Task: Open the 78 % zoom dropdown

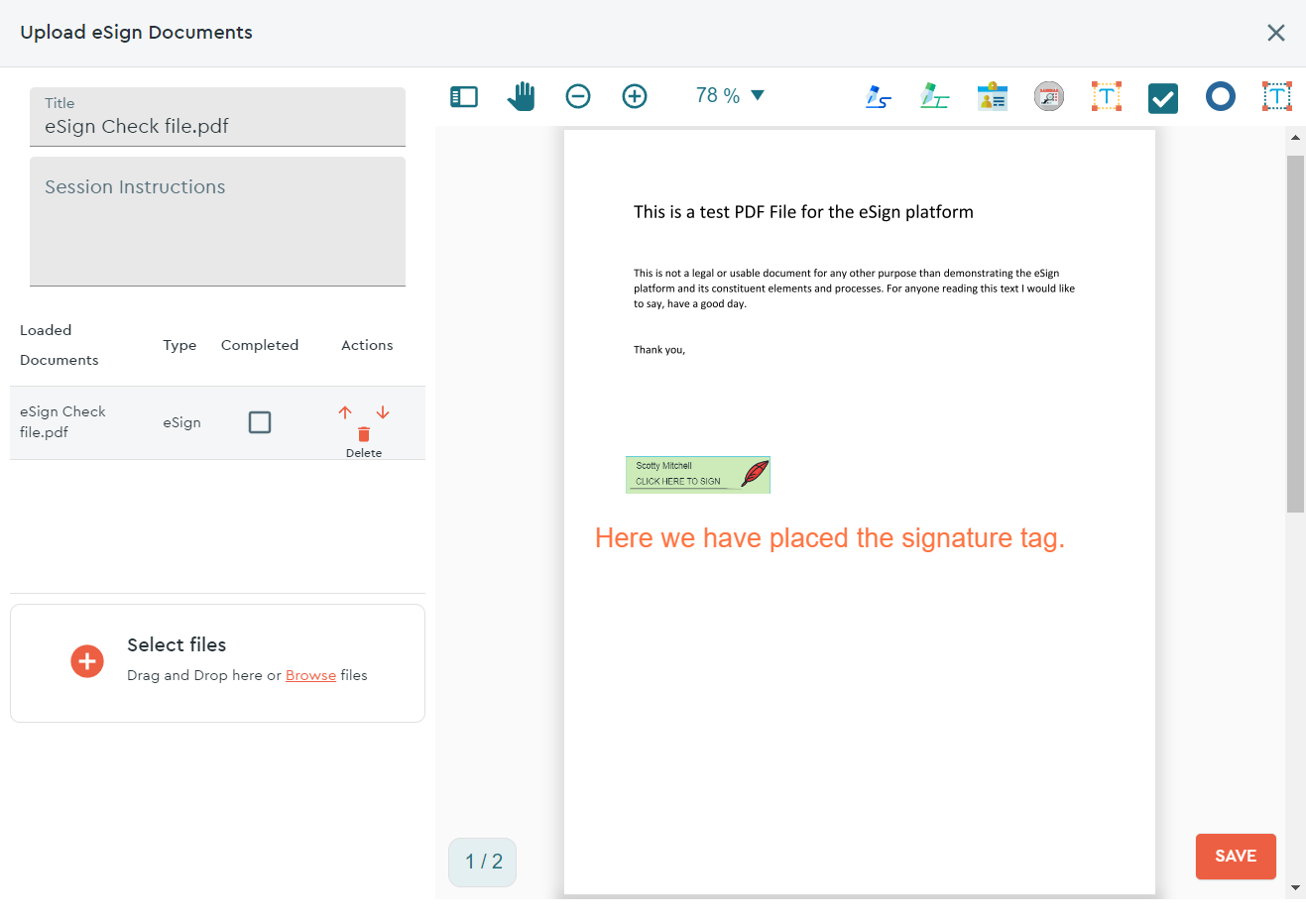Action: click(730, 95)
